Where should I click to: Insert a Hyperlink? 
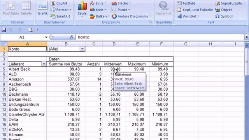[164, 8]
